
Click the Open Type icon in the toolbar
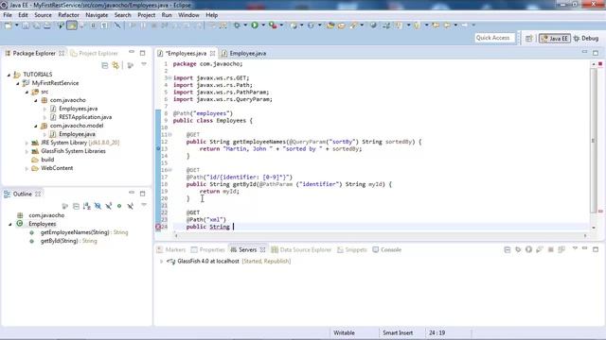tap(330, 25)
